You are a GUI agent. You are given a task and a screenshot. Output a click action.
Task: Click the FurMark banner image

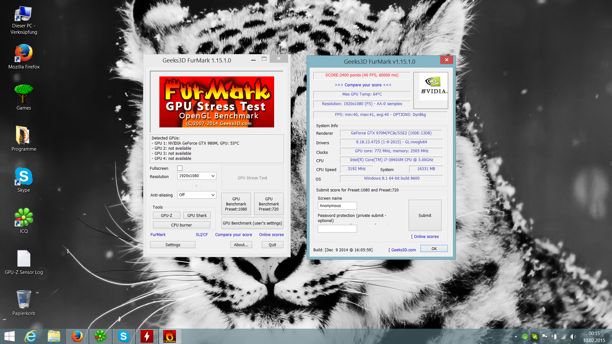[217, 102]
